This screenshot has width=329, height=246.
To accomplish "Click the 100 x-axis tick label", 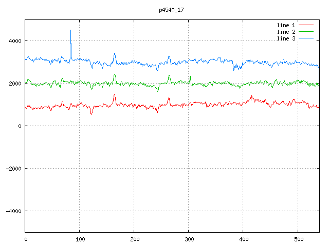I will point(80,239).
